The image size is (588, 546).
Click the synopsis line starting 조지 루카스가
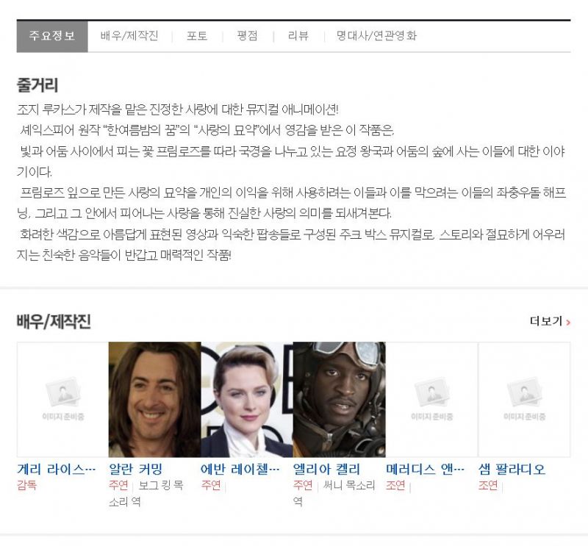(x=178, y=109)
